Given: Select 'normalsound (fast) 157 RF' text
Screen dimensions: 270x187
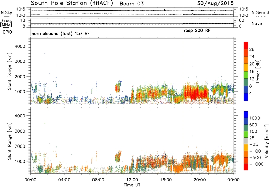Looking at the screenshot, I should click(x=61, y=33).
